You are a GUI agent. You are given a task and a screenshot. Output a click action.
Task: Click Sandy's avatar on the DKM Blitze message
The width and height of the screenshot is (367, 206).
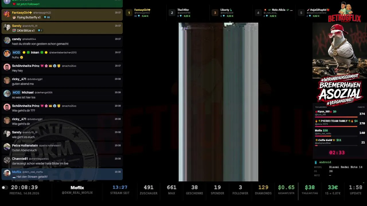click(7, 27)
